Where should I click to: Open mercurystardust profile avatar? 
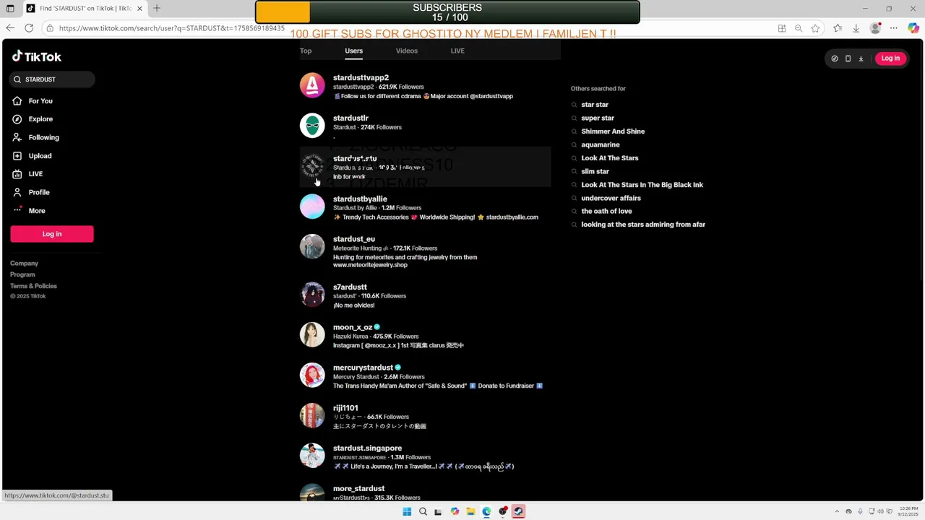(x=312, y=376)
